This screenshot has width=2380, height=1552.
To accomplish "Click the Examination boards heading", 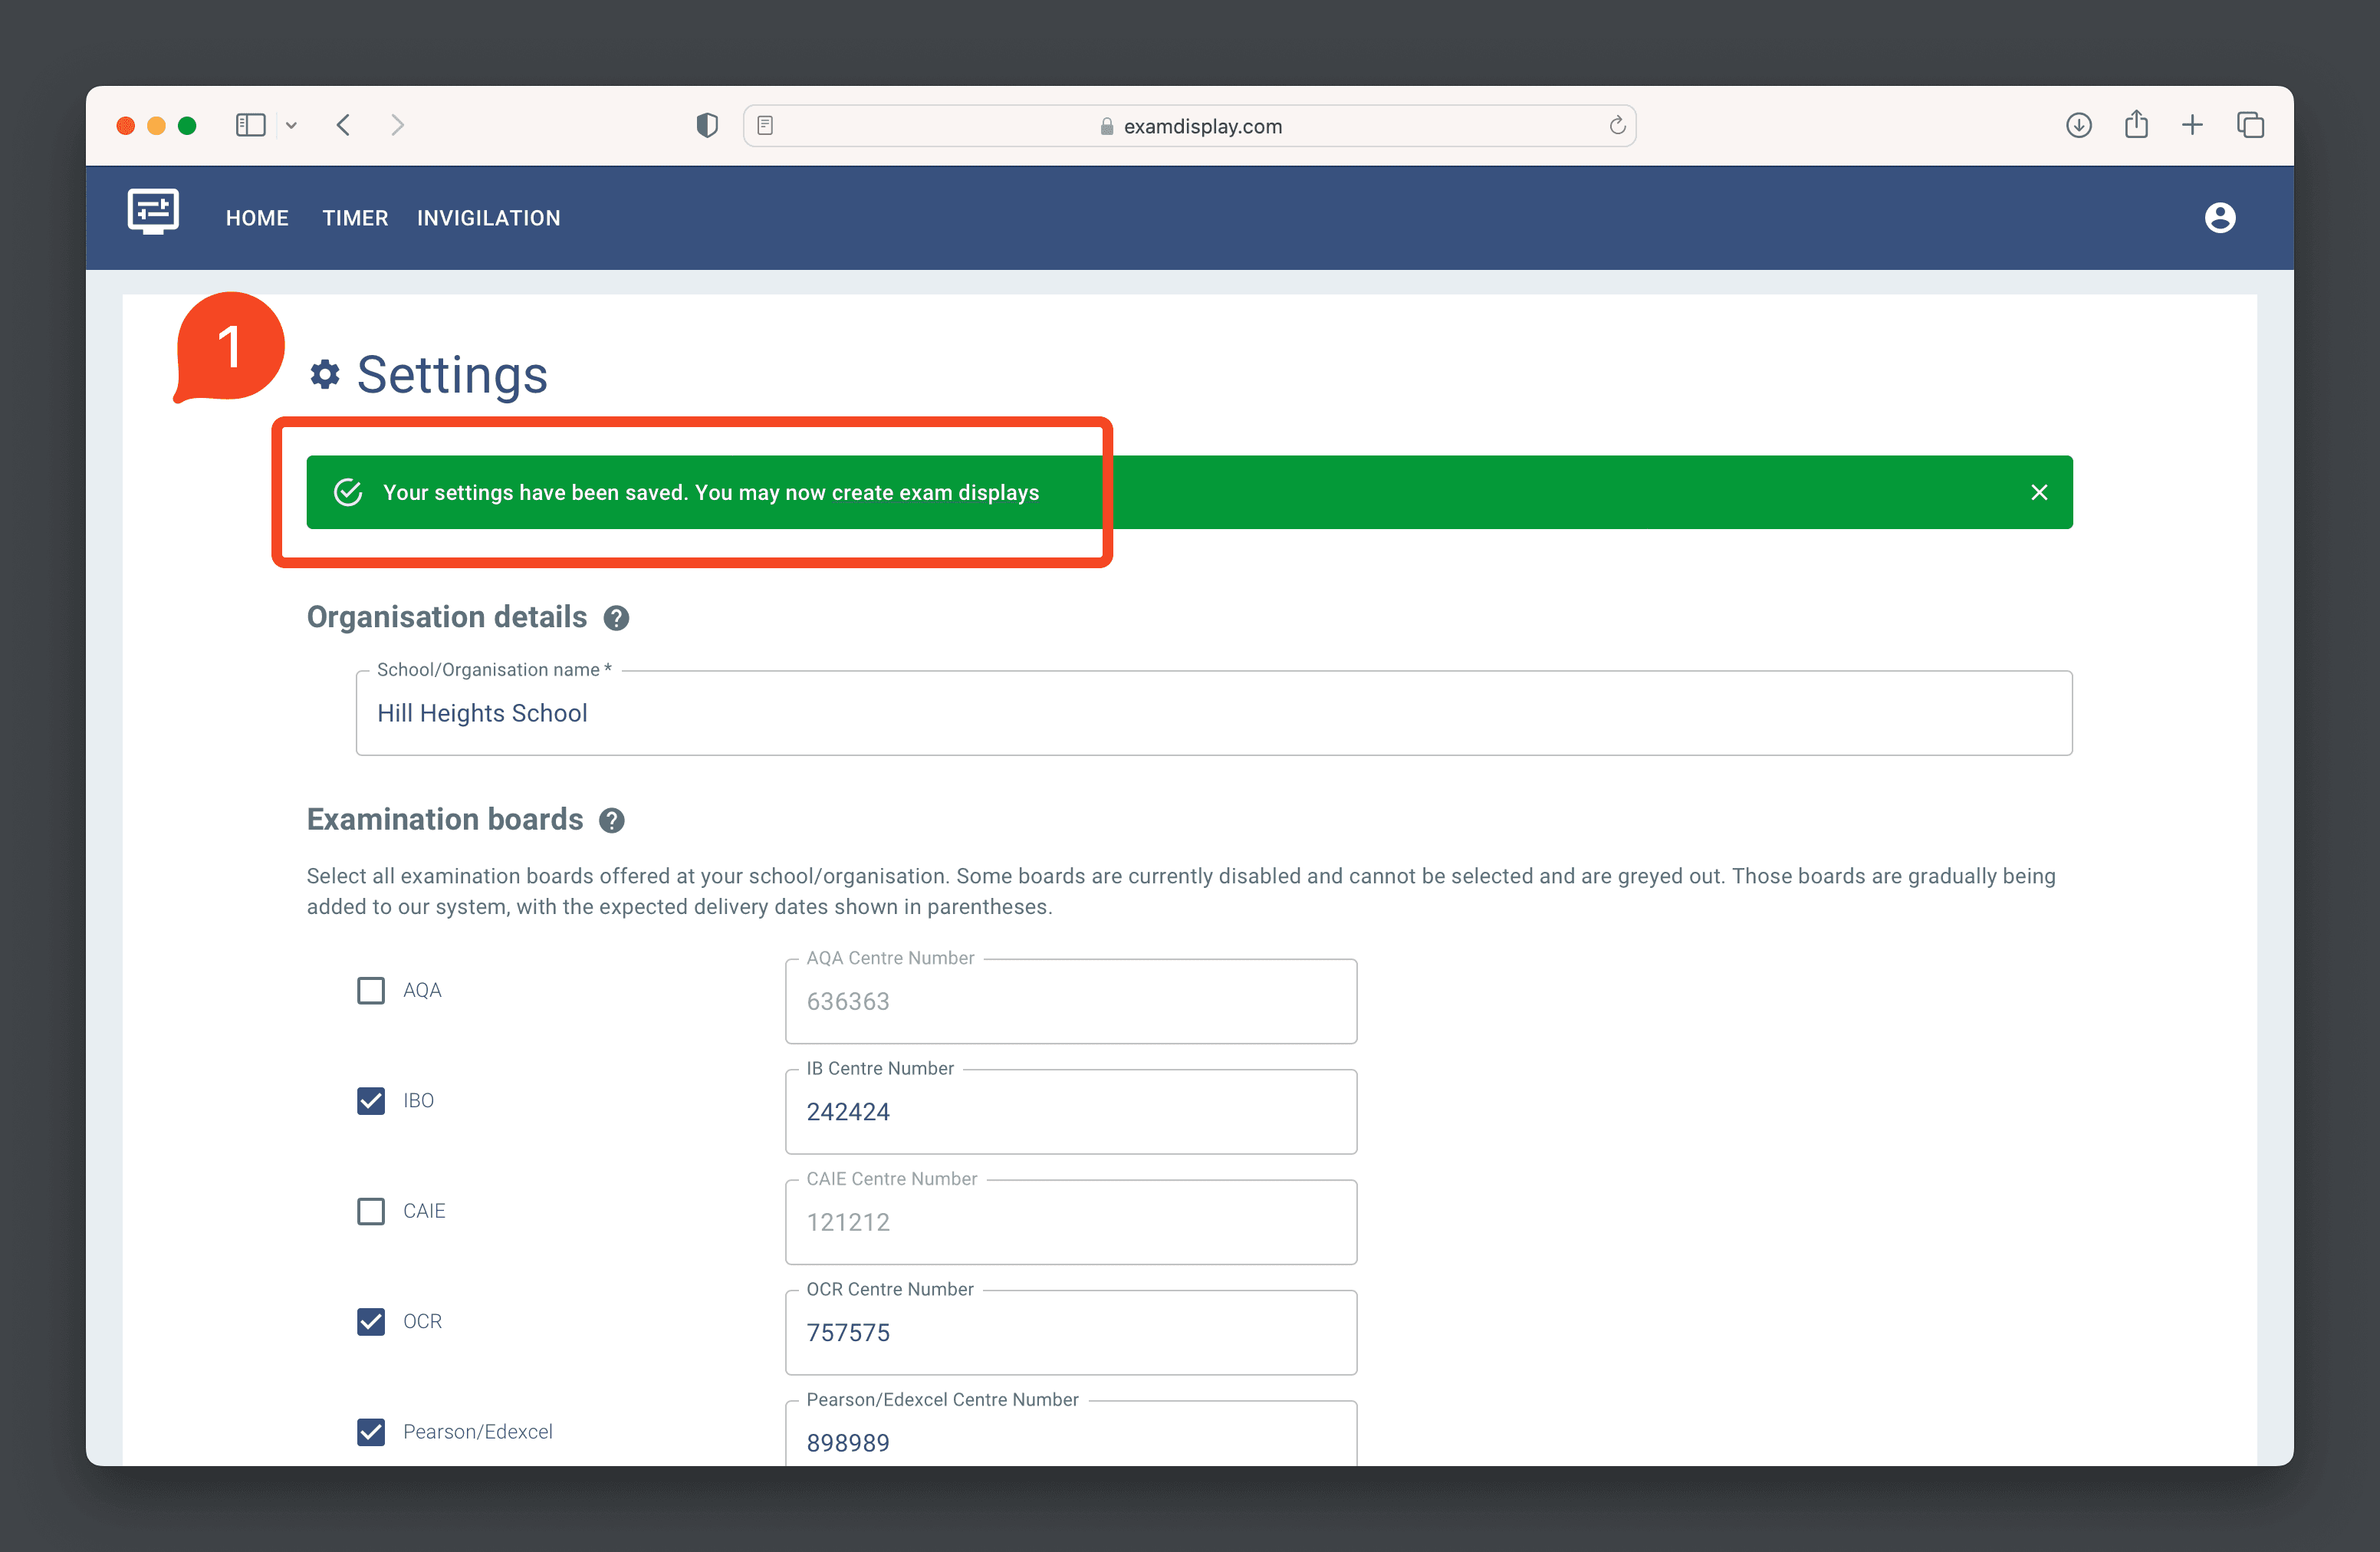I will 445,819.
